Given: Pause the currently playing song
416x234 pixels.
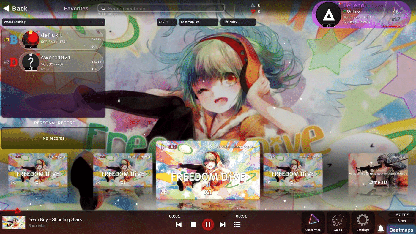Looking at the screenshot, I should pyautogui.click(x=208, y=225).
